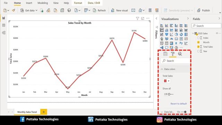
Task: Switch to the View ribbon tab
Action: pos(56,3)
